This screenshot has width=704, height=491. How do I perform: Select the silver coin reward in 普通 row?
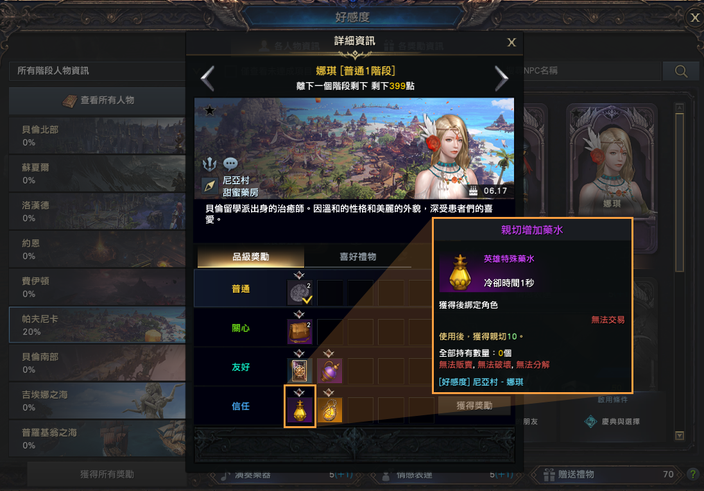coord(300,293)
